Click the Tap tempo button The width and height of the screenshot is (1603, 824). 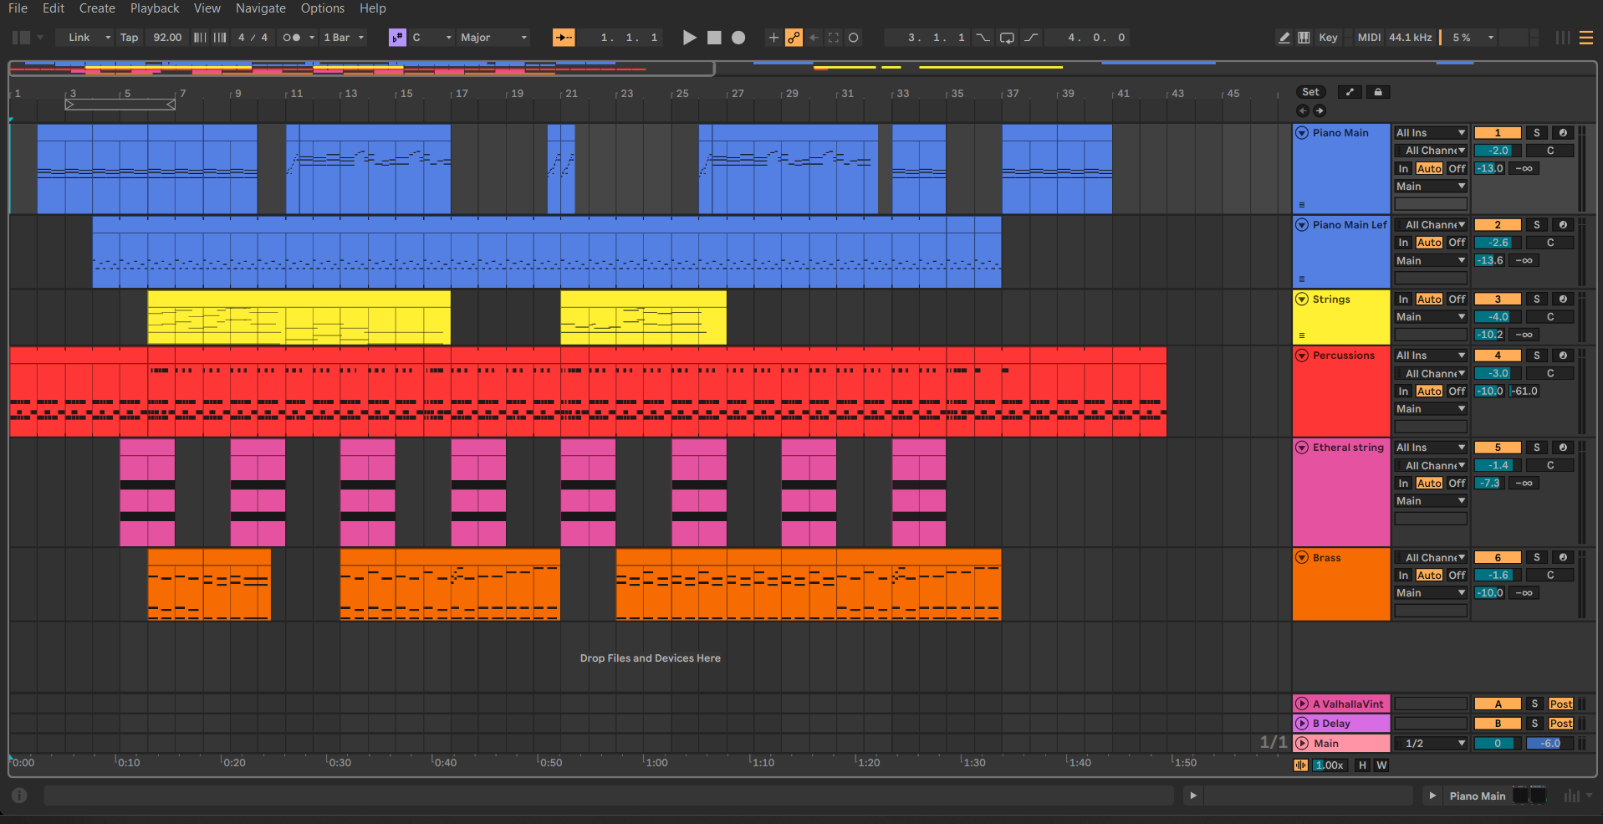pos(129,38)
